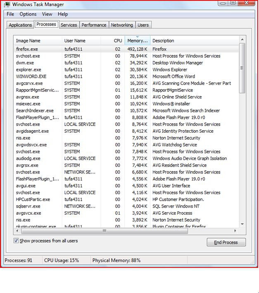Screen dimensions: 259x293
Task: Click the horizontal scrollbar right arrow
Action: [x=235, y=231]
